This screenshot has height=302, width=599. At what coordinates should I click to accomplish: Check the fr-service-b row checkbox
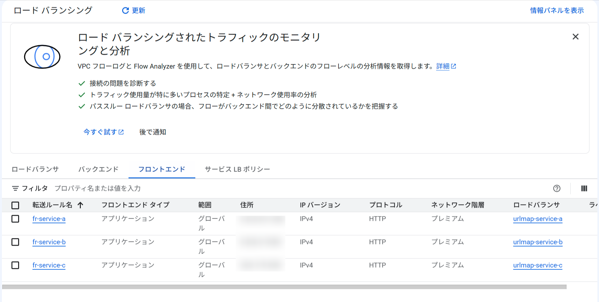(15, 242)
